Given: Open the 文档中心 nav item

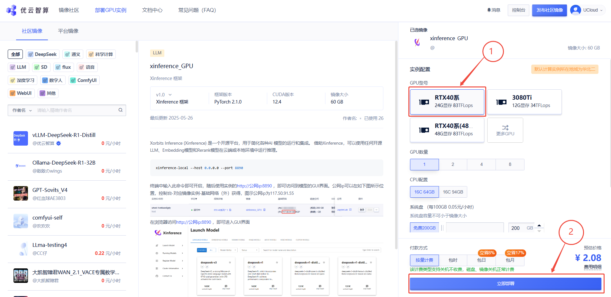Looking at the screenshot, I should point(152,10).
